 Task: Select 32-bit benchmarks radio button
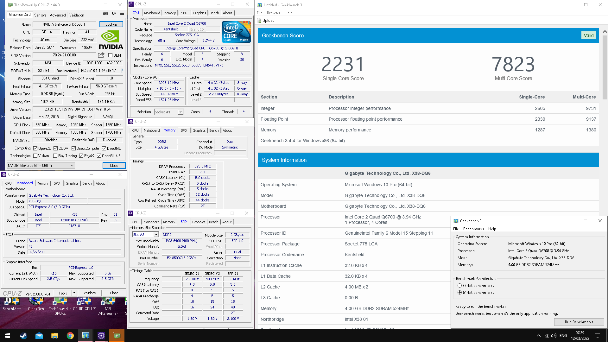459,286
